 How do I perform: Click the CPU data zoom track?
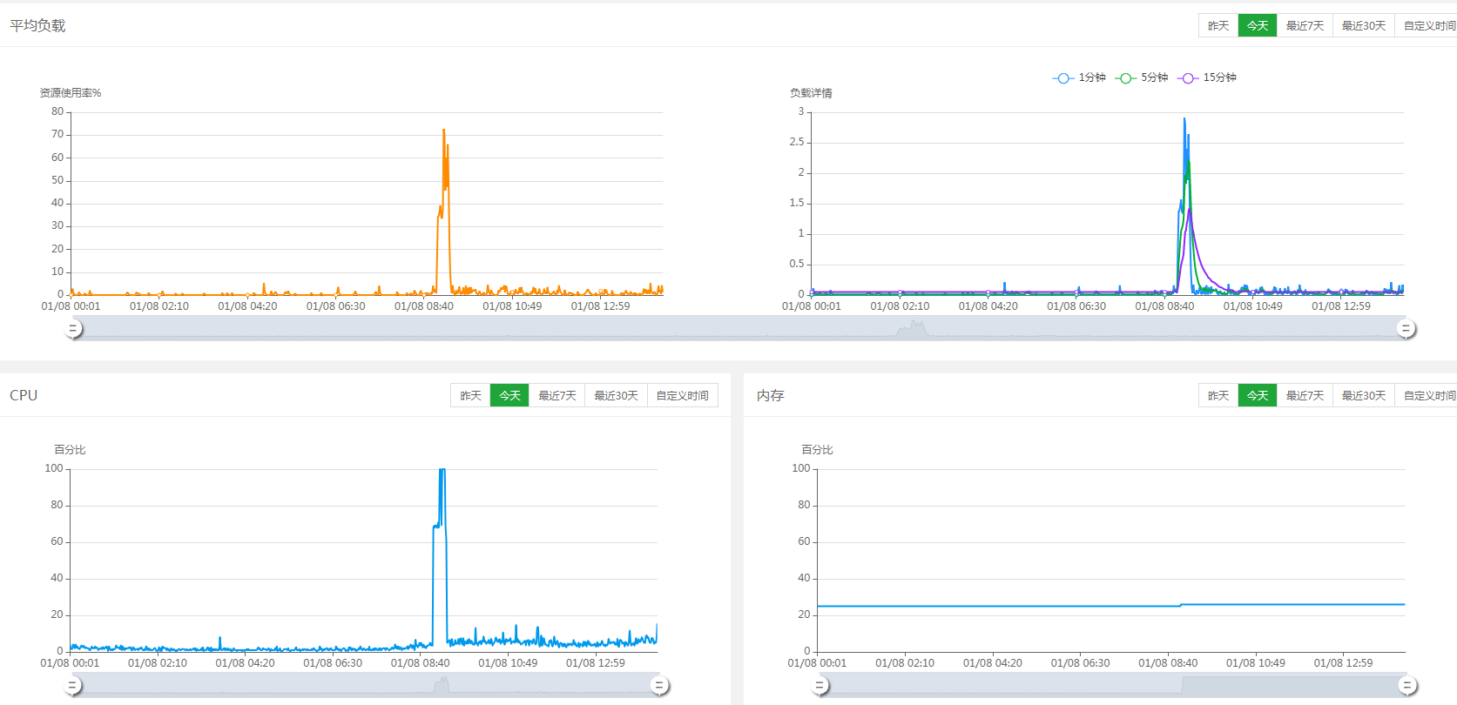(x=367, y=686)
